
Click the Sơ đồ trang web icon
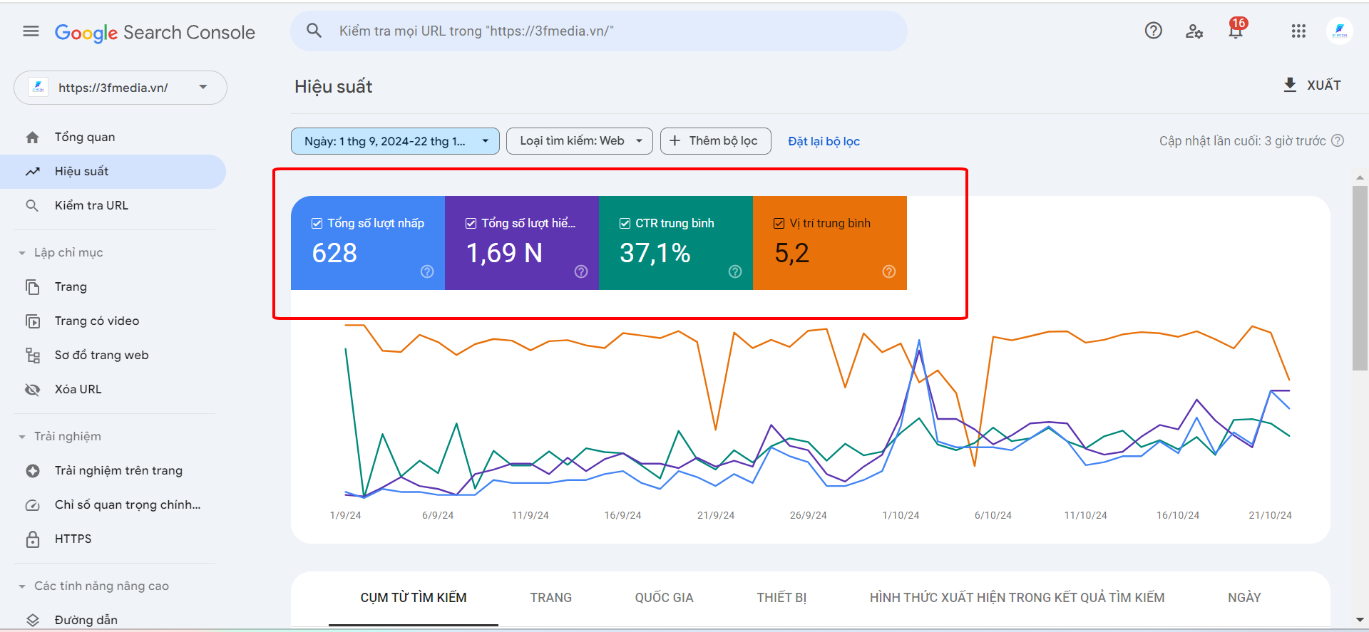point(32,356)
